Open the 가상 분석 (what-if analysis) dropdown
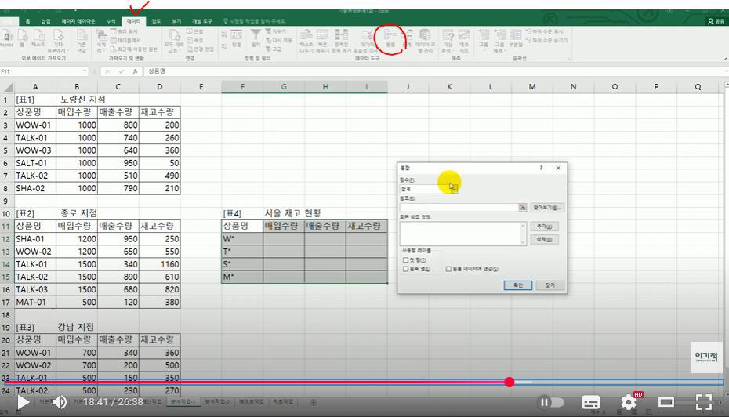The height and width of the screenshot is (417, 729). tap(448, 41)
